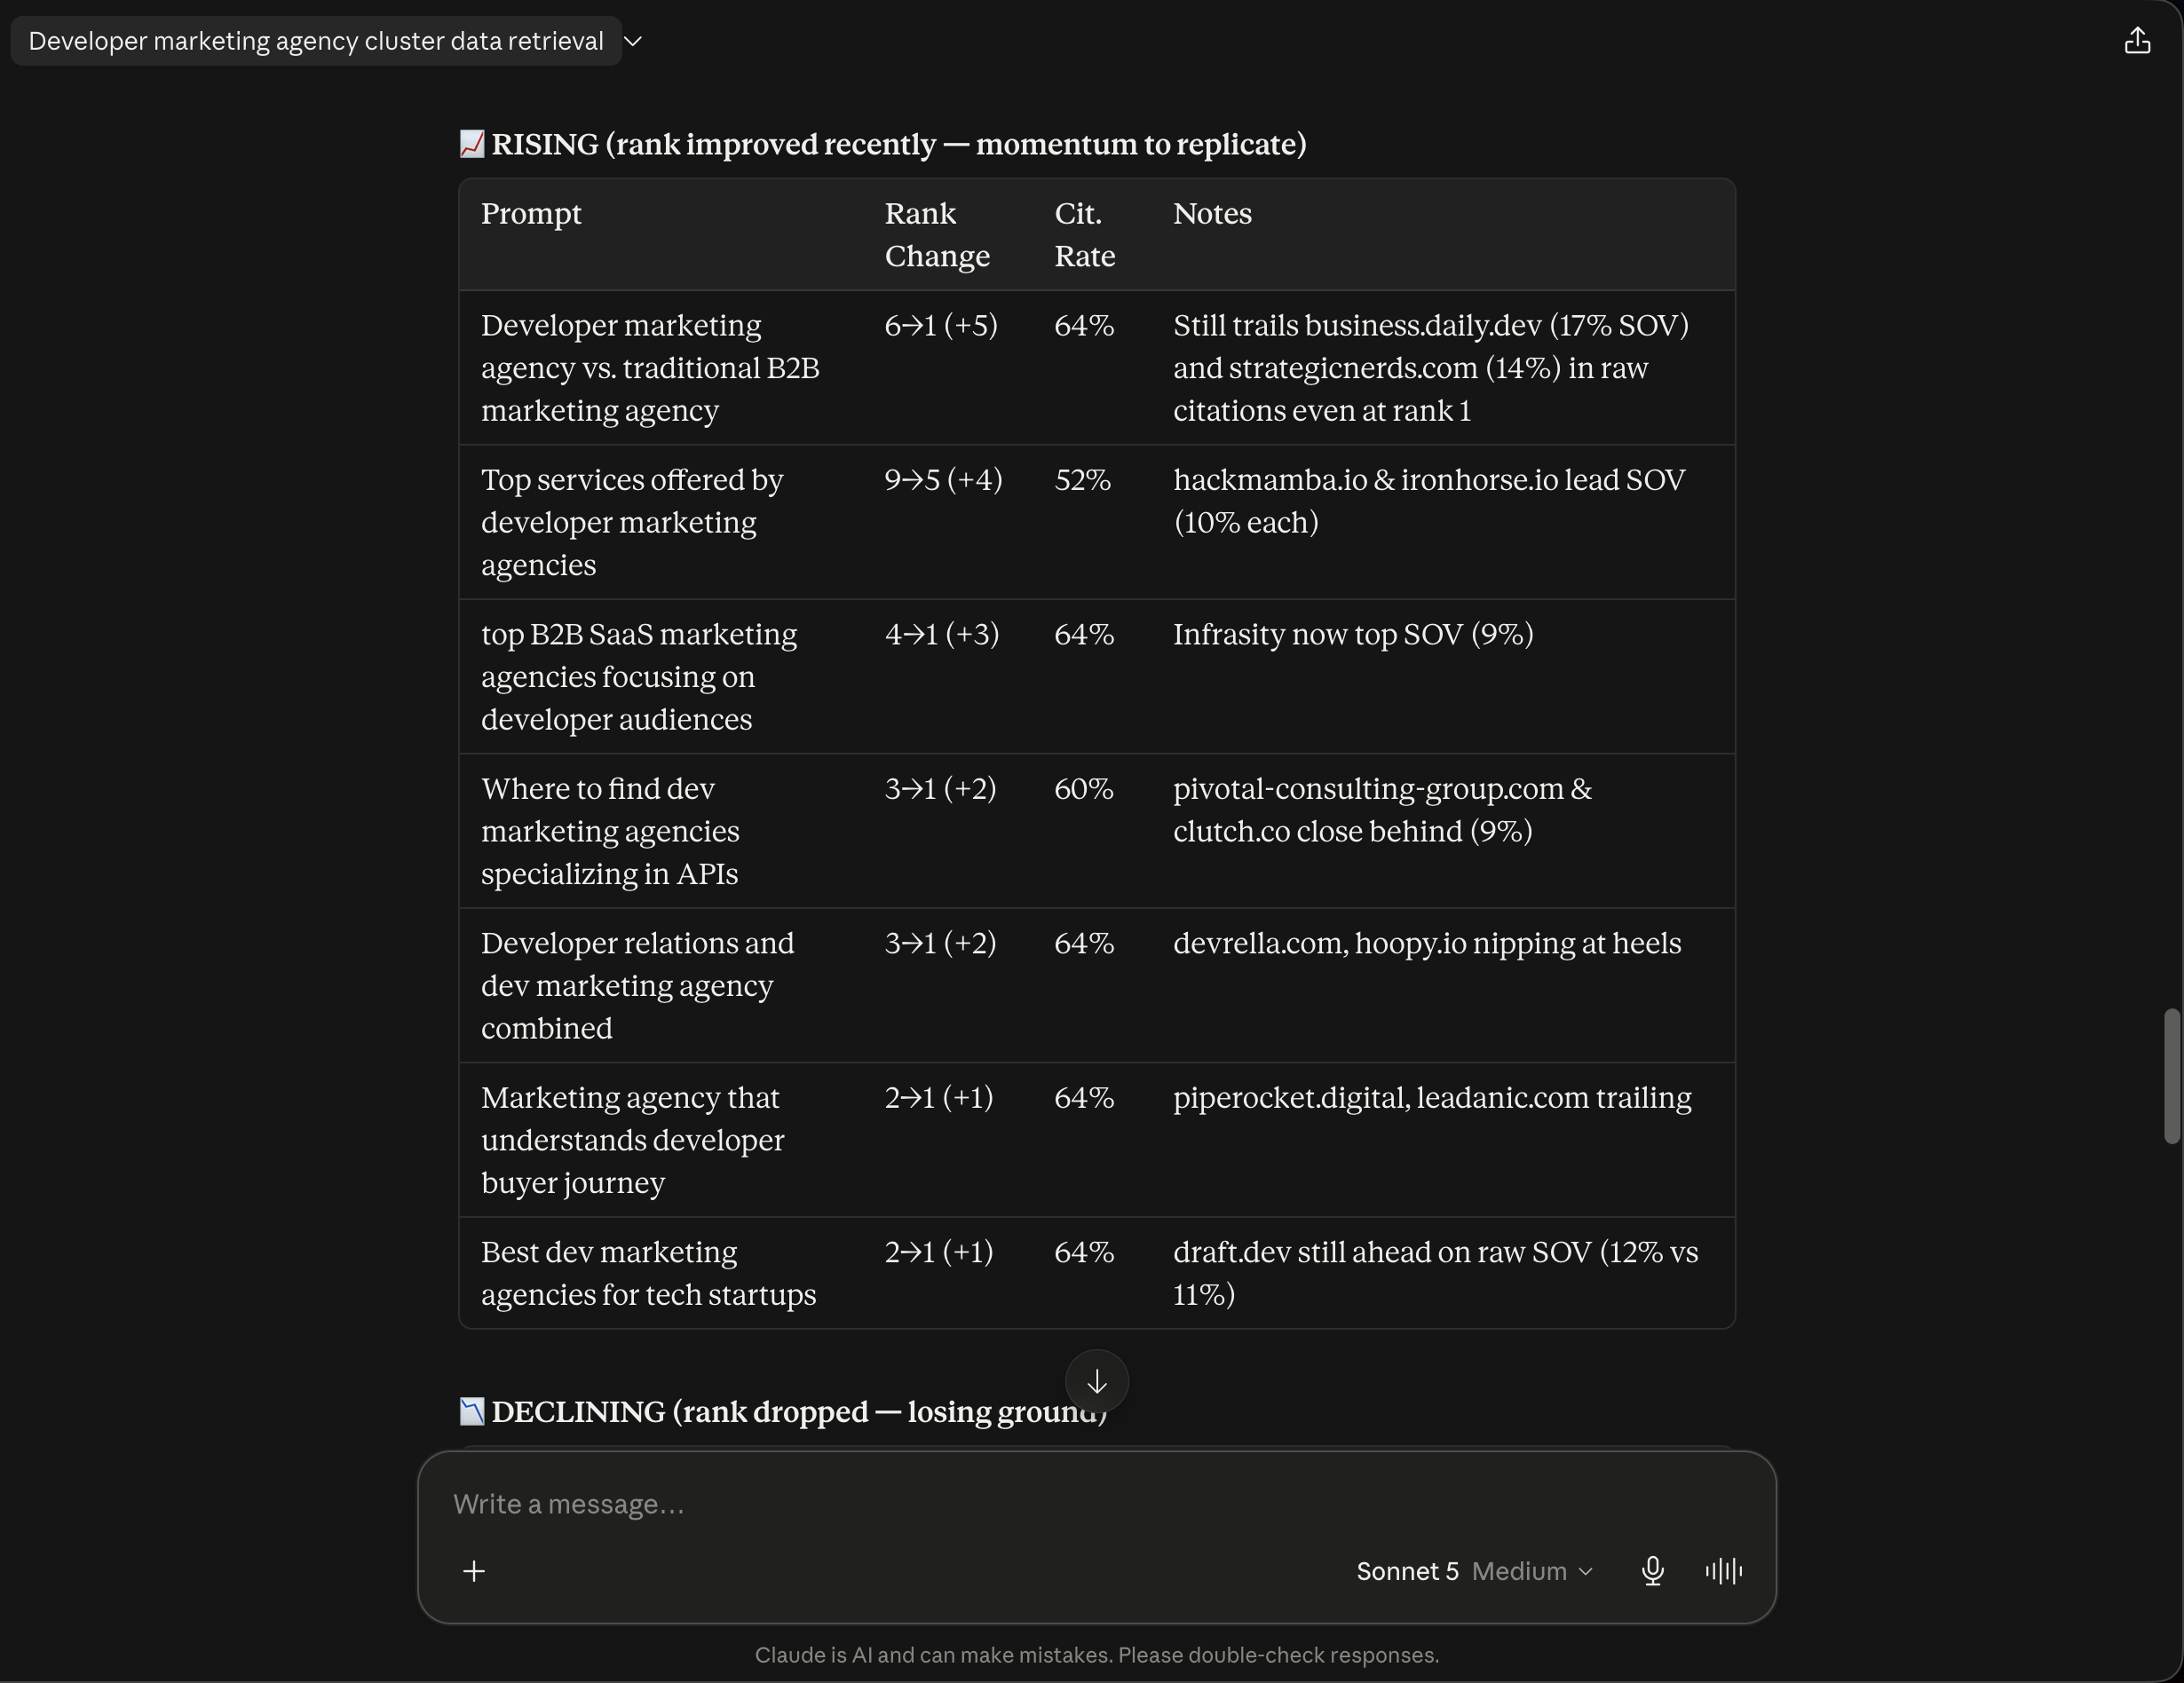Click the declining chart emoji in heading
Screen dimensions: 2184x1683
tap(472, 1411)
